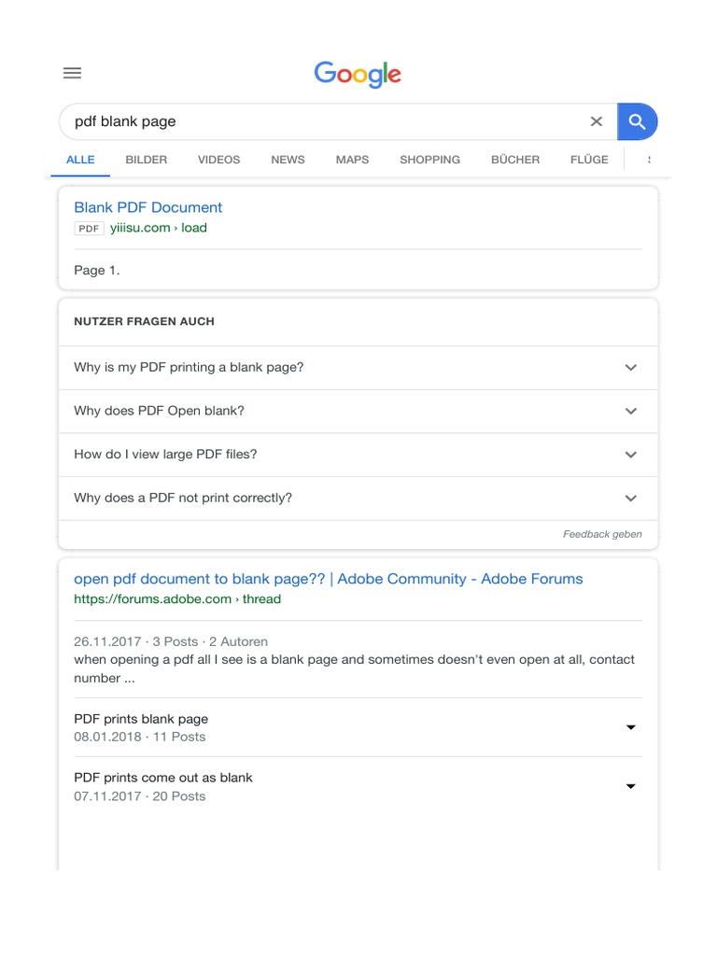This screenshot has height=956, width=717.
Task: Open the Maps tab
Action: click(352, 160)
